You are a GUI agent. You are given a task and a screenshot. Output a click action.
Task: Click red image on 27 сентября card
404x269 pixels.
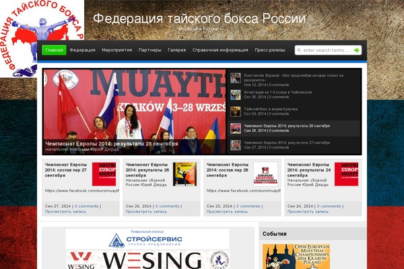(104, 174)
